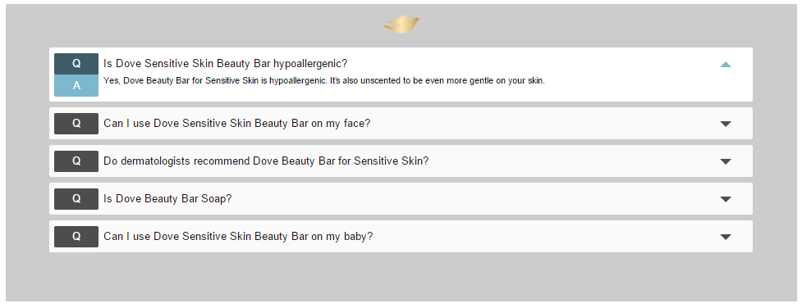Click the Q badge beside the hypoallergenic question

[x=76, y=64]
